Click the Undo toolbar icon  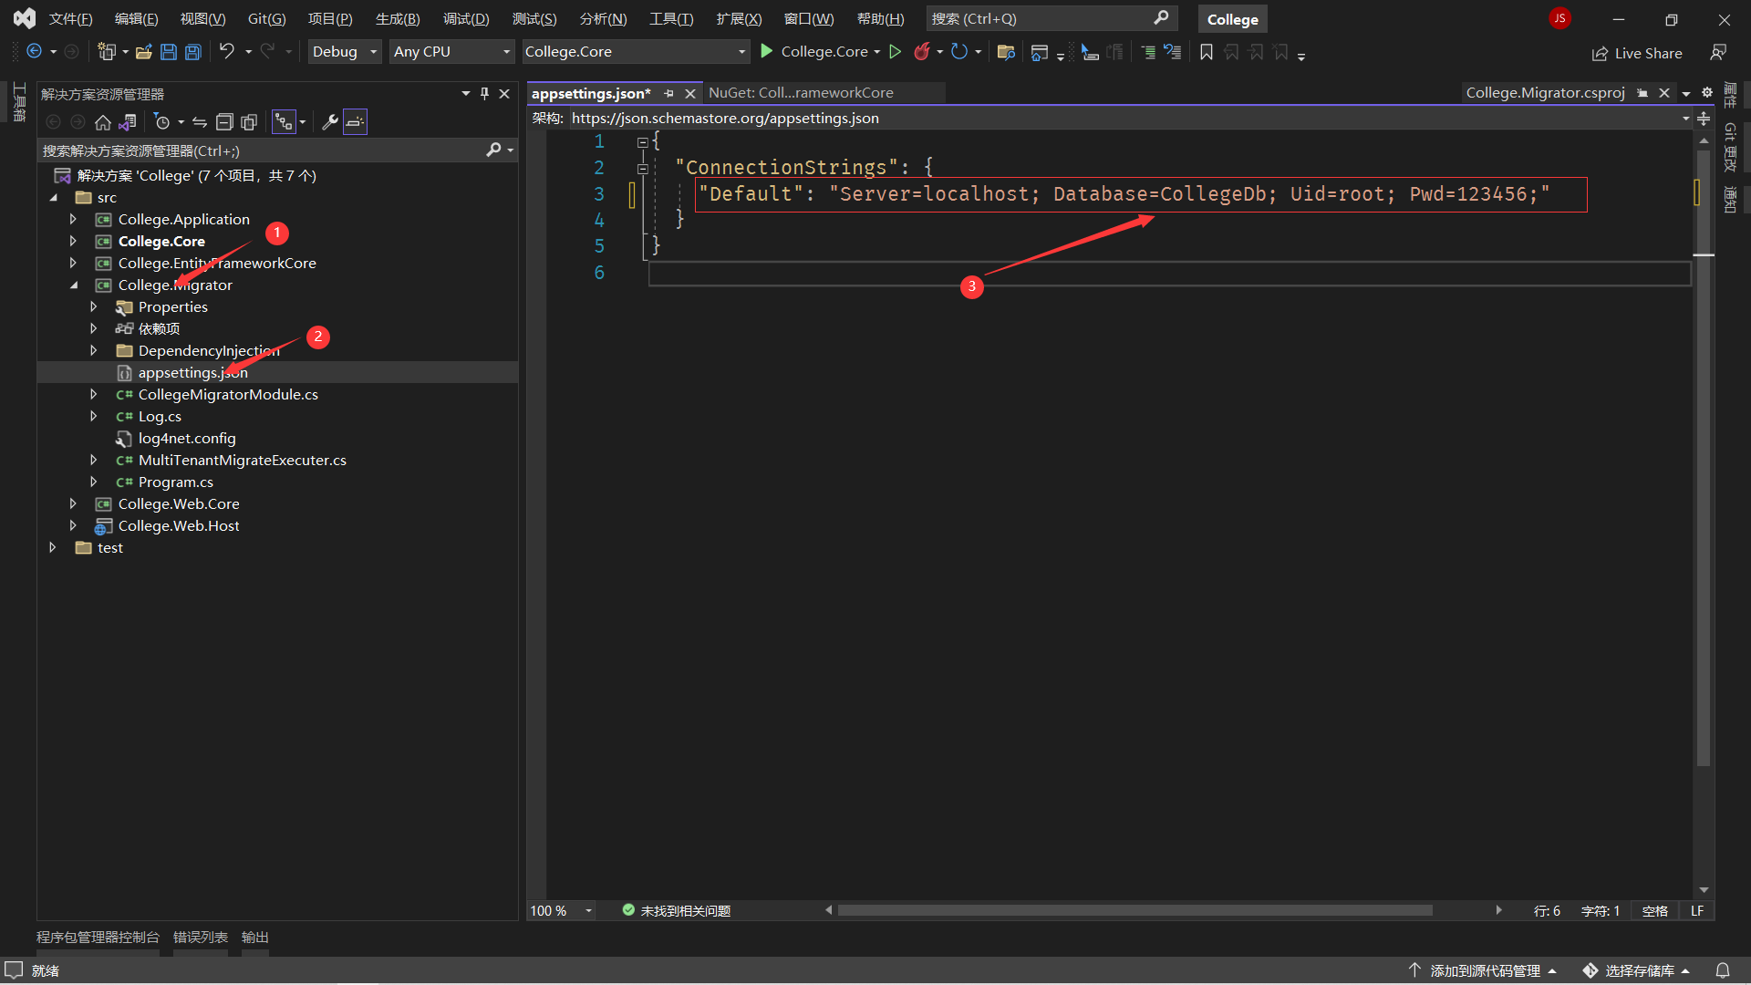[x=227, y=52]
